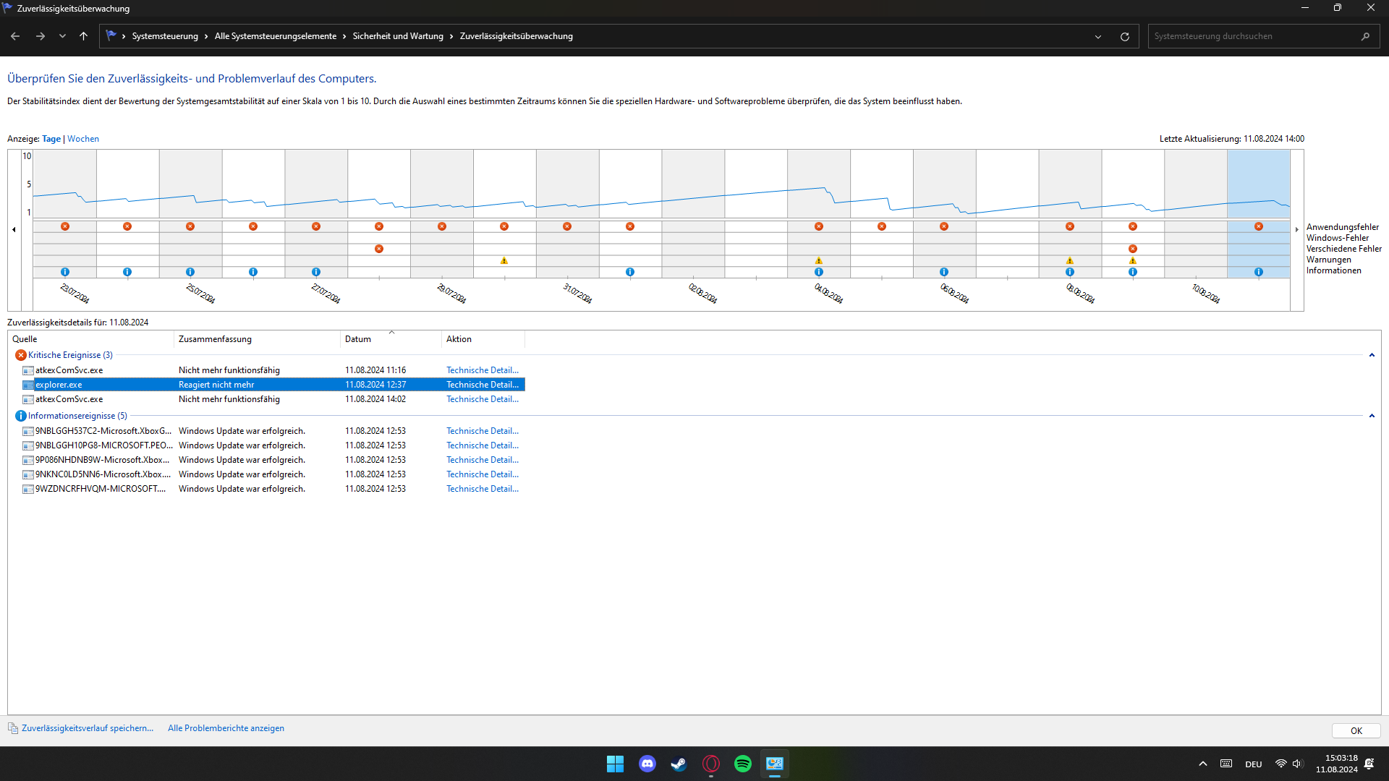Click the Back navigation arrow
This screenshot has height=781, width=1389.
[x=15, y=36]
